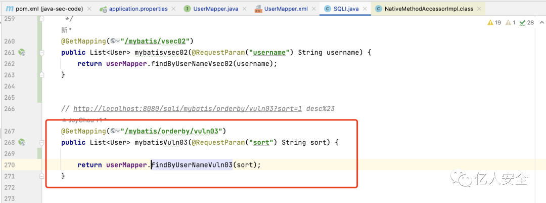Select the SQLI.java editor tab
Viewport: 546px width, 203px height.
pyautogui.click(x=345, y=9)
